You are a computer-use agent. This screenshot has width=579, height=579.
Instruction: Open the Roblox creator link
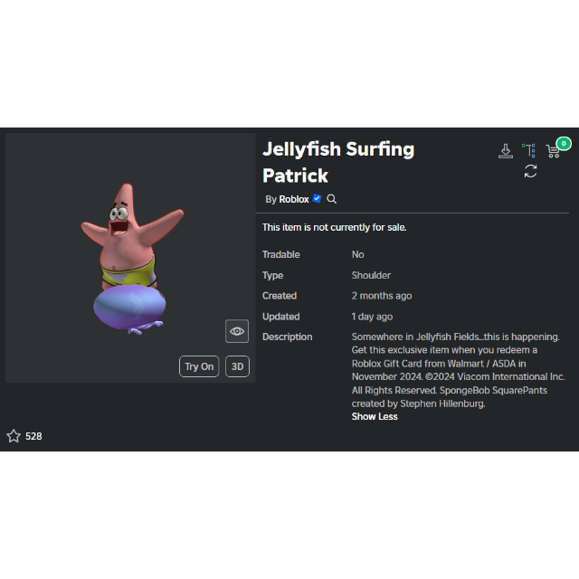coord(294,199)
